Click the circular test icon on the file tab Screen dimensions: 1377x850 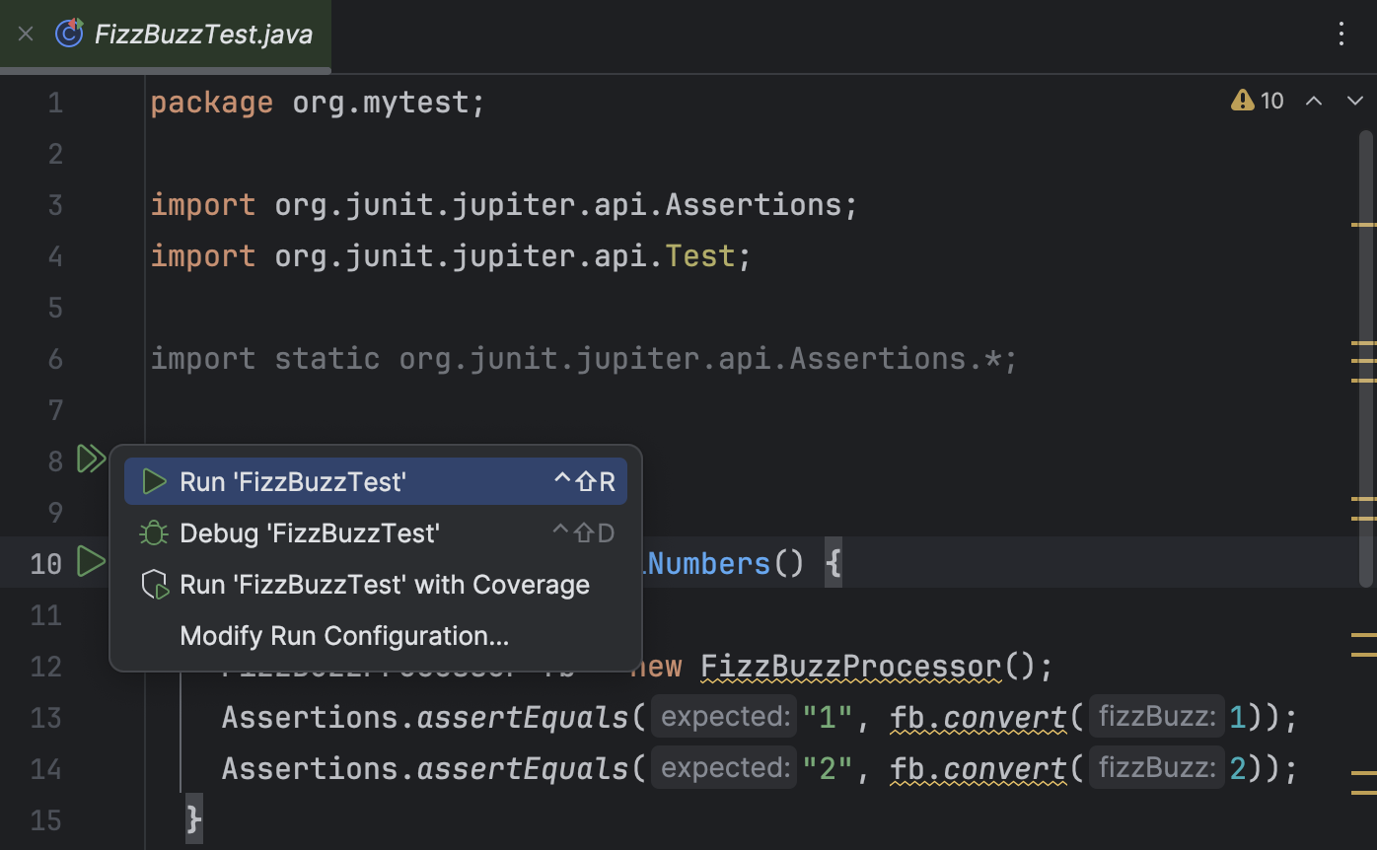click(67, 33)
